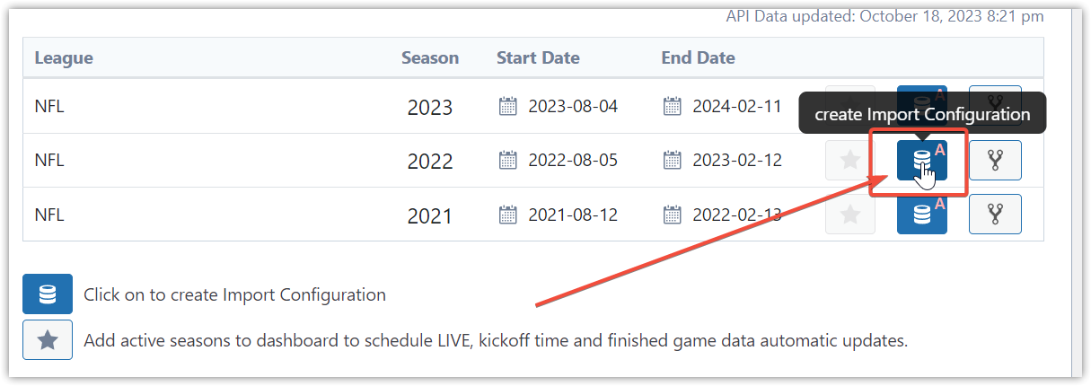This screenshot has width=1091, height=386.
Task: Click the star icon in the legend
Action: [48, 340]
